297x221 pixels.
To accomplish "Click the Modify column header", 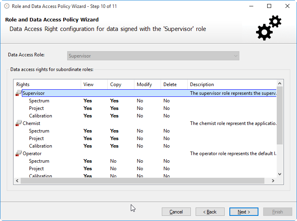I will click(x=147, y=85).
